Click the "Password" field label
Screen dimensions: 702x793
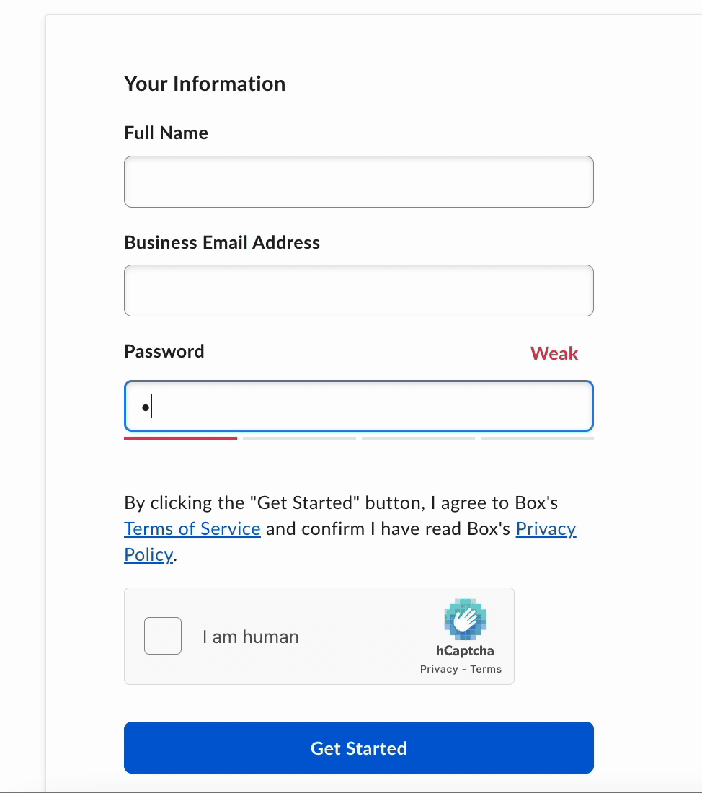click(164, 352)
